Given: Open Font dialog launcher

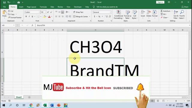Looking at the screenshot, I should (x=52, y=21).
